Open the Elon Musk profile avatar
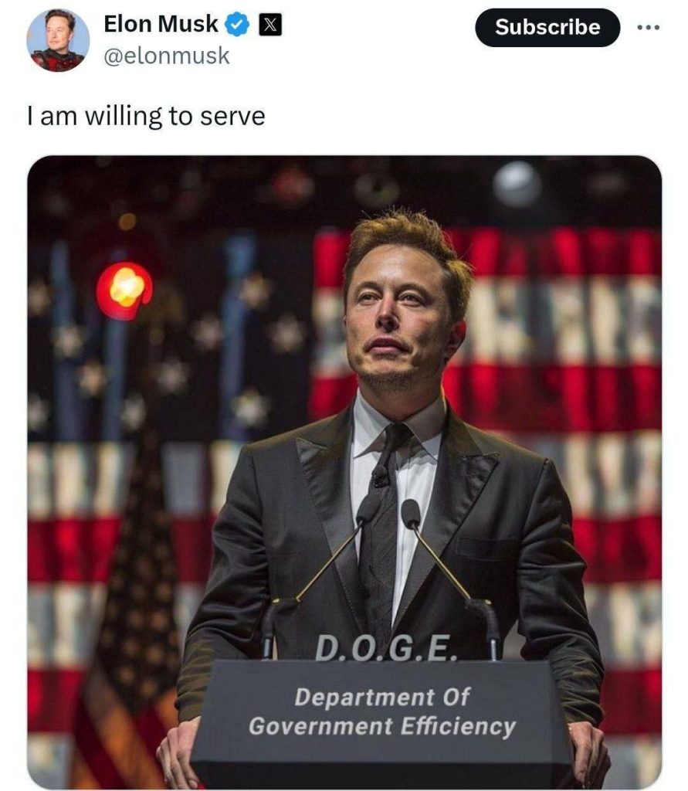Screen dimensions: 688x791 [58, 40]
